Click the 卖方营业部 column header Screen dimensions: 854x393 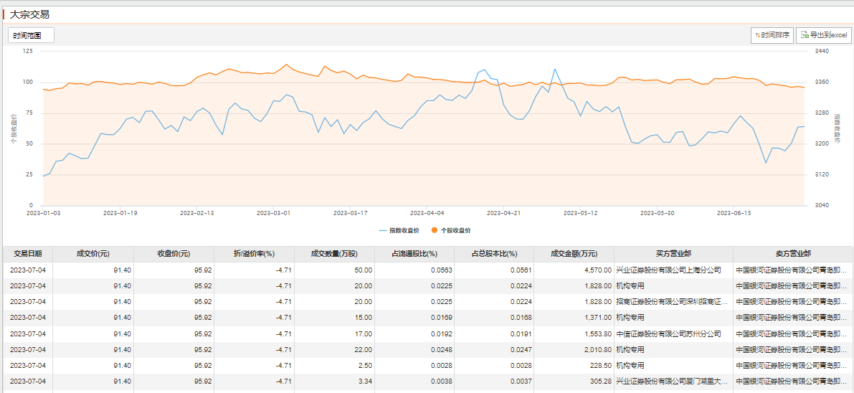793,254
